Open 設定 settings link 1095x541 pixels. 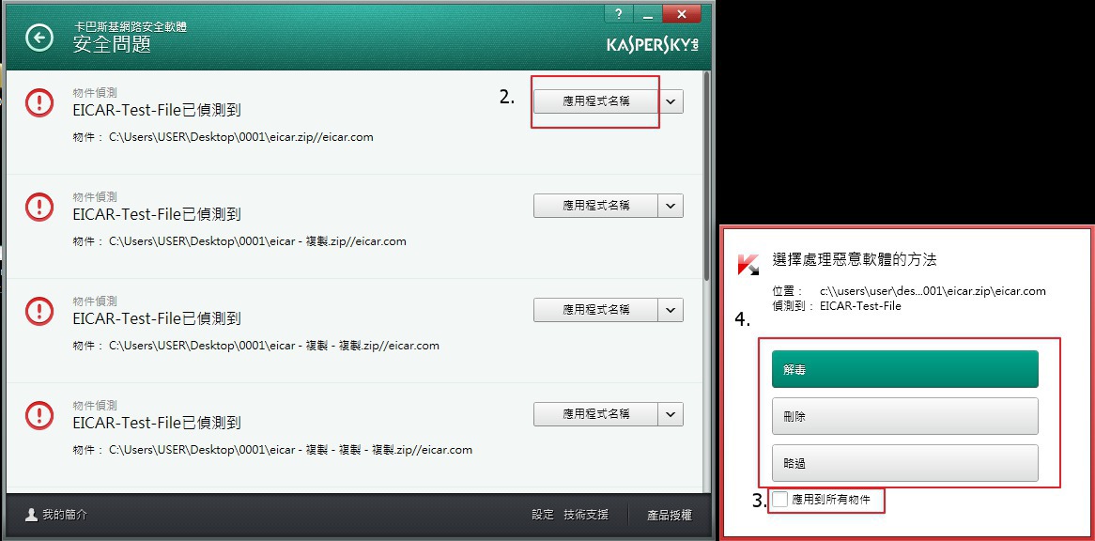point(543,515)
